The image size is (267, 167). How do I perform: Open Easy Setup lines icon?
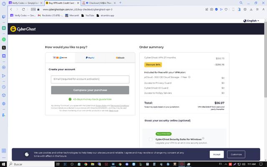click(257, 9)
